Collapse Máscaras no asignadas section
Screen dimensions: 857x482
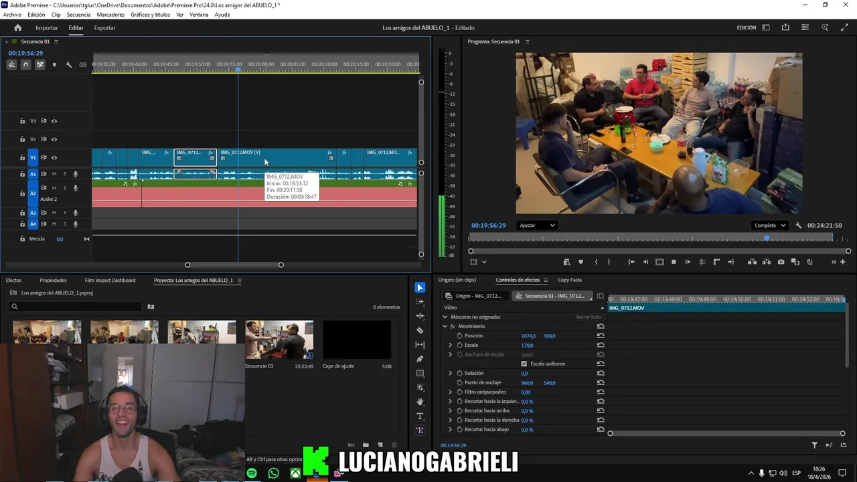(x=445, y=317)
